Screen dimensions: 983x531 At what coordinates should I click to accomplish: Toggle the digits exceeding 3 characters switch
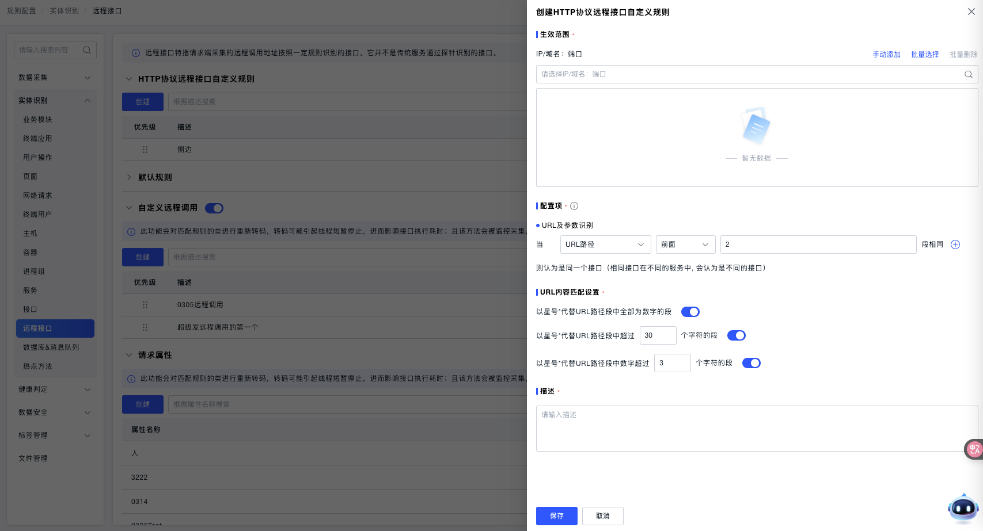(751, 363)
